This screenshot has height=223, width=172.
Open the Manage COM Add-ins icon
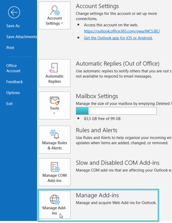pyautogui.click(x=55, y=167)
